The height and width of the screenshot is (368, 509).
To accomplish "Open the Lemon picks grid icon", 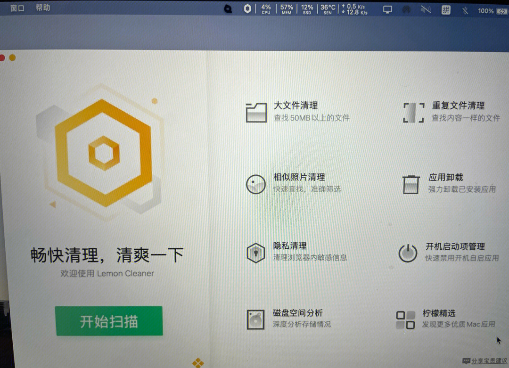I will (x=406, y=320).
